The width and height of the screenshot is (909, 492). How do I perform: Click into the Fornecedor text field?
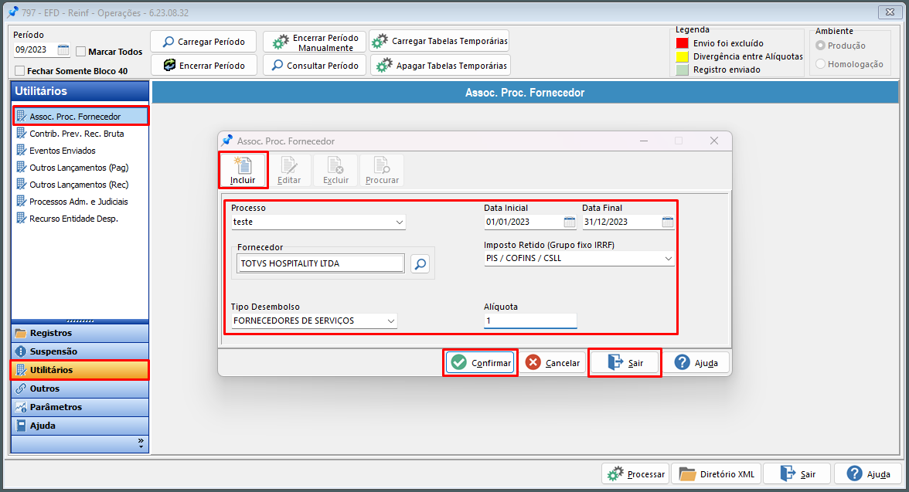click(321, 263)
